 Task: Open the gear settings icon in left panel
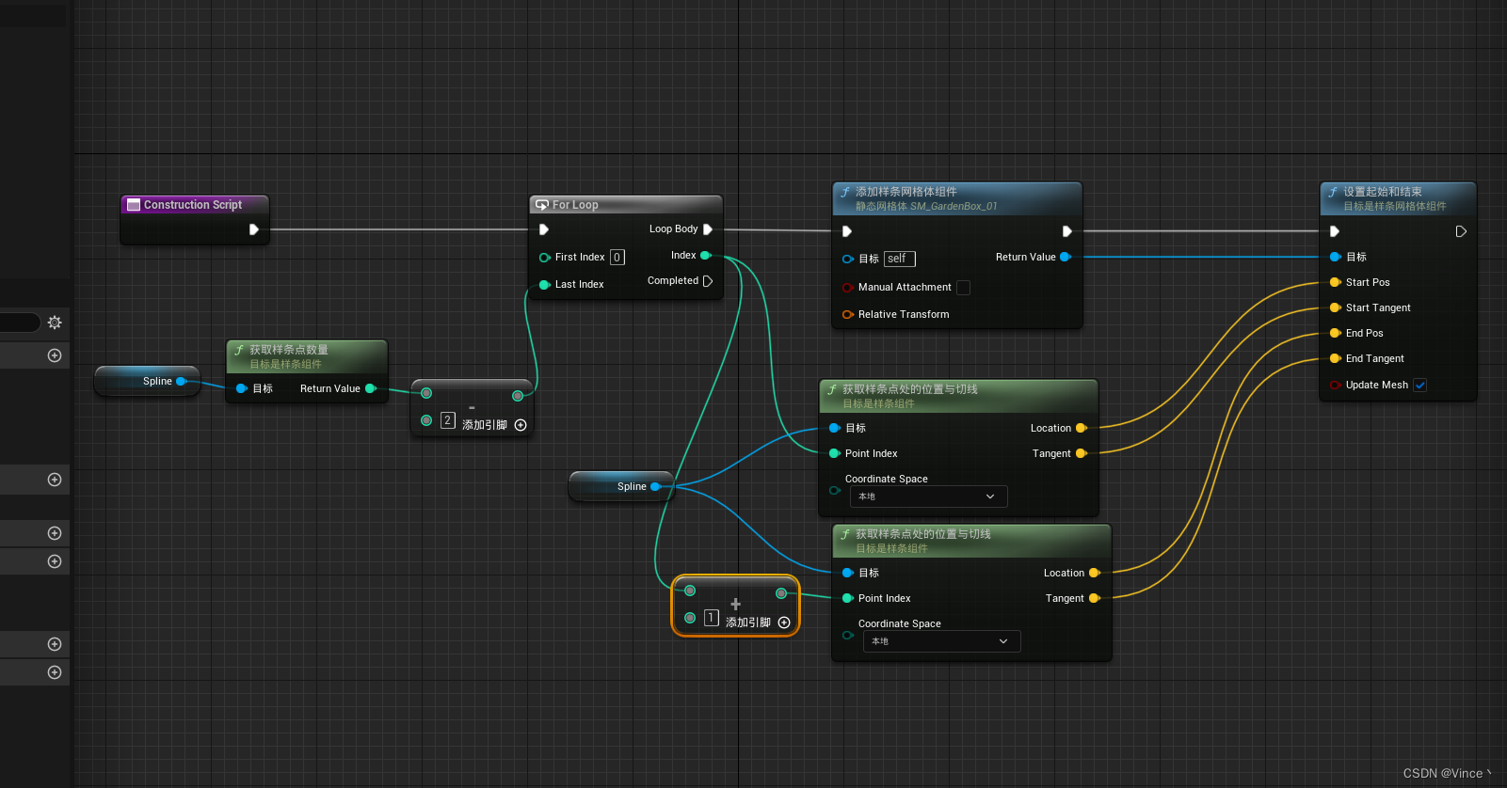point(55,323)
